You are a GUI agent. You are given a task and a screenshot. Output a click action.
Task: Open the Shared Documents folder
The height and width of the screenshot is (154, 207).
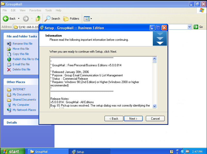(x=24, y=100)
